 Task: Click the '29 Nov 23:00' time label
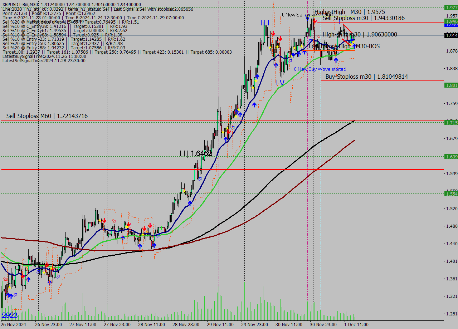click(254, 325)
